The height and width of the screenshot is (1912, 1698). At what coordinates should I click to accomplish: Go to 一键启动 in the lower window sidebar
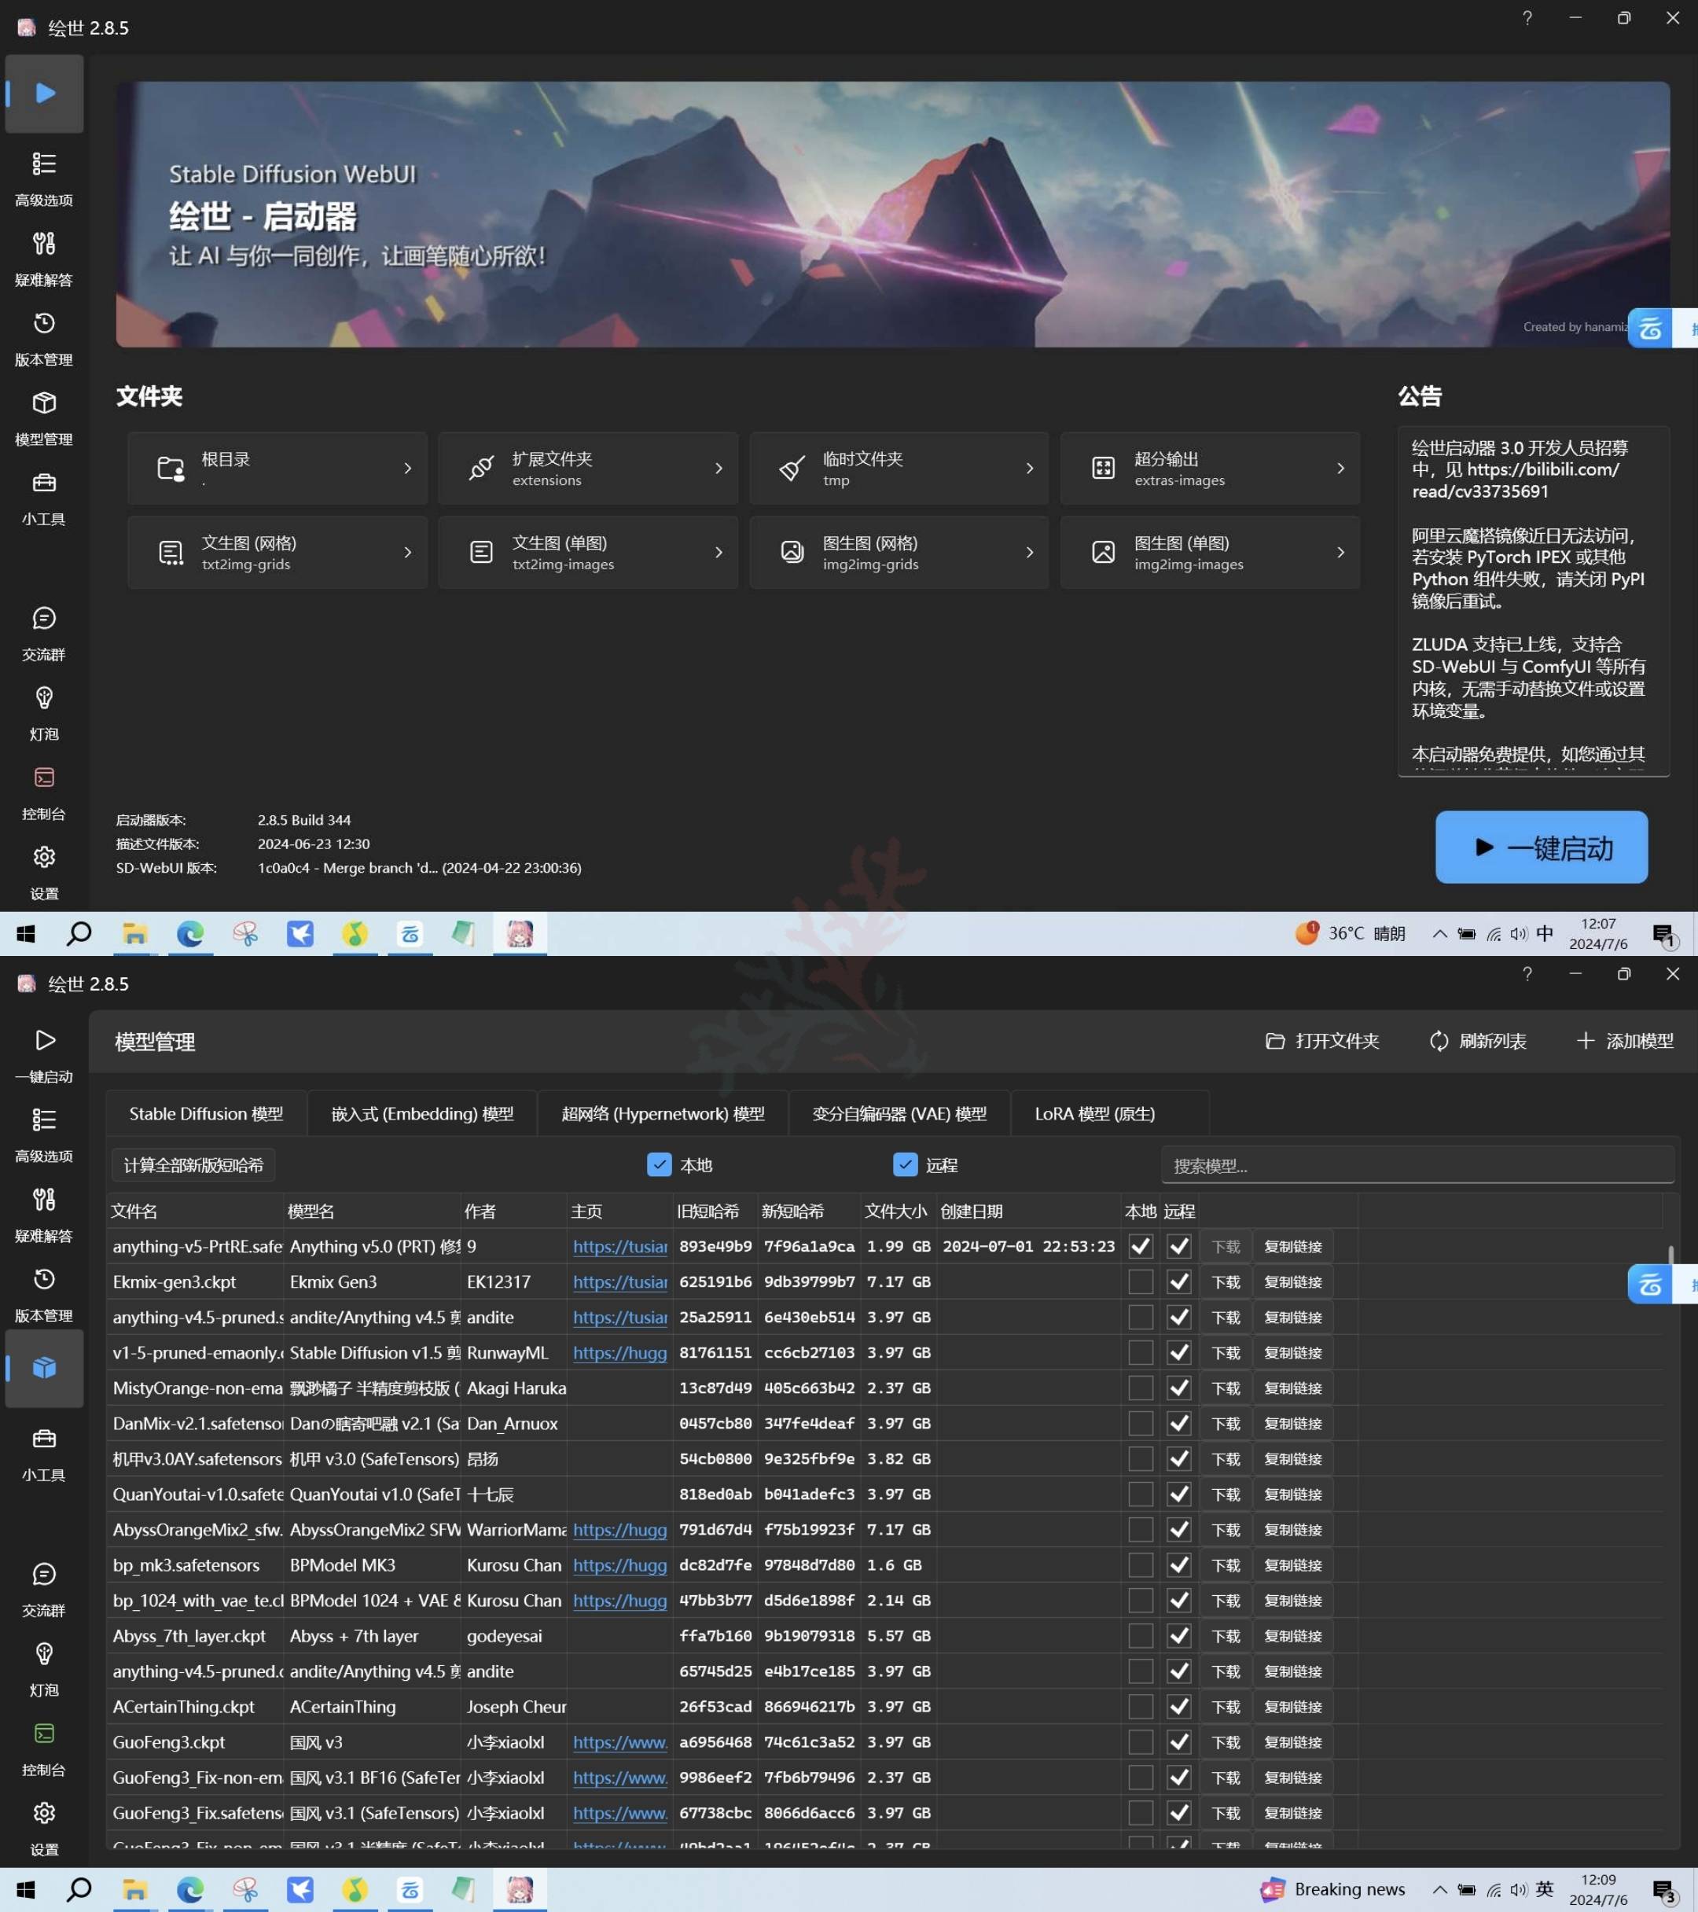click(x=44, y=1055)
